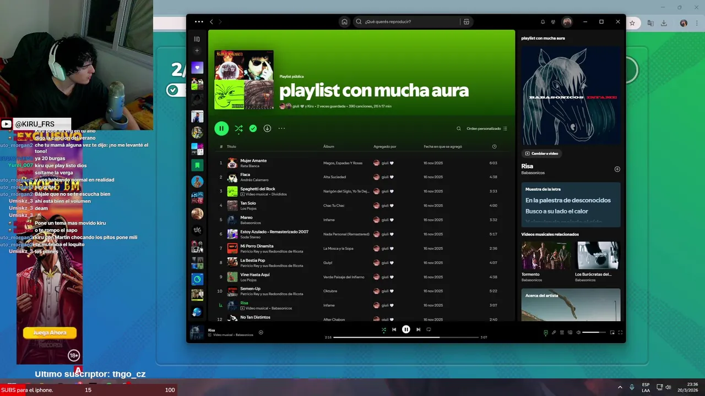Select the song Estoy Azulado - Remasterizado 2007
Image resolution: width=705 pixels, height=396 pixels.
[x=274, y=232]
